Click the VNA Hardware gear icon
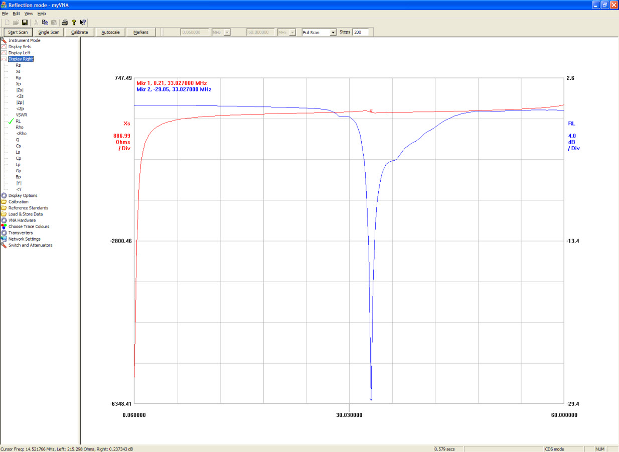 click(4, 220)
